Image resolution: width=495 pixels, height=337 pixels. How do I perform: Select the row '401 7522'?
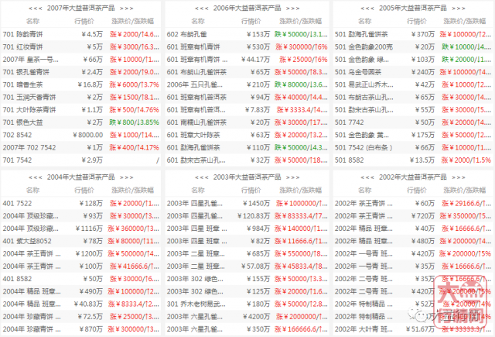[80, 203]
